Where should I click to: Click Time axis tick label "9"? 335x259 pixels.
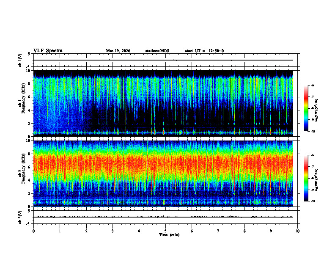(271, 231)
